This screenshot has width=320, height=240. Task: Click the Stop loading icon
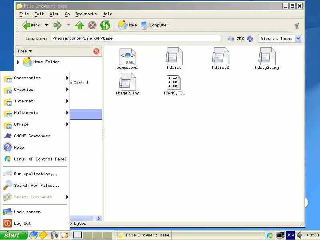click(92, 25)
